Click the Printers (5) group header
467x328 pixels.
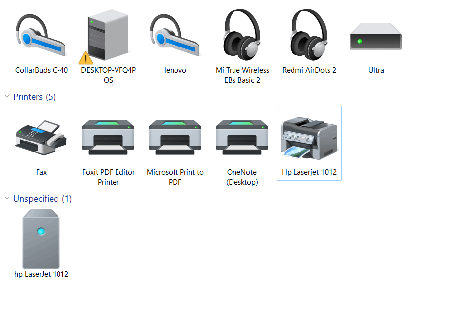[35, 97]
